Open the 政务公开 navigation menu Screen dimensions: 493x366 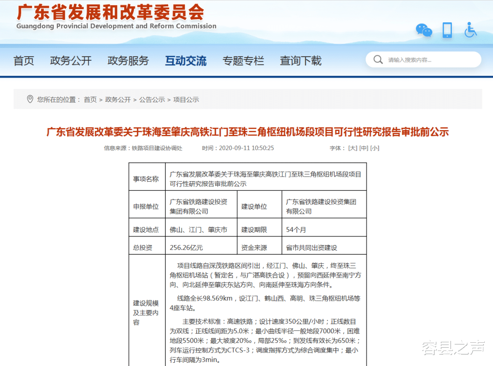[x=71, y=60]
